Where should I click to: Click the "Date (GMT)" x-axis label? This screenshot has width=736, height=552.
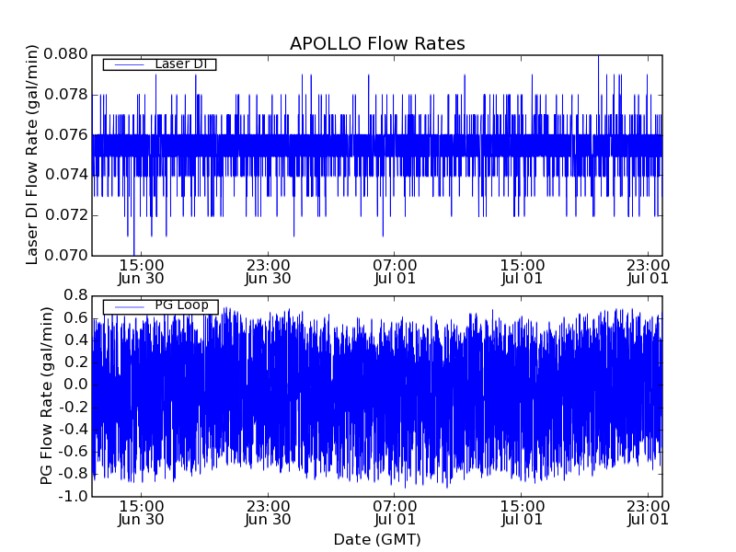[x=377, y=540]
